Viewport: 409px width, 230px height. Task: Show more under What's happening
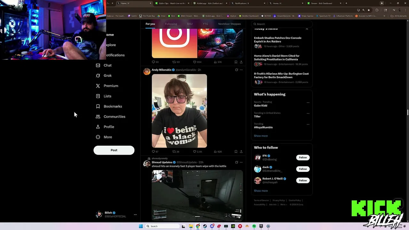tap(261, 136)
